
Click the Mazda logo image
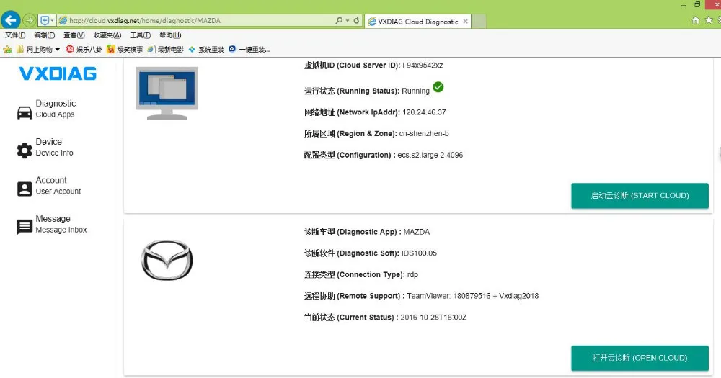tap(167, 260)
